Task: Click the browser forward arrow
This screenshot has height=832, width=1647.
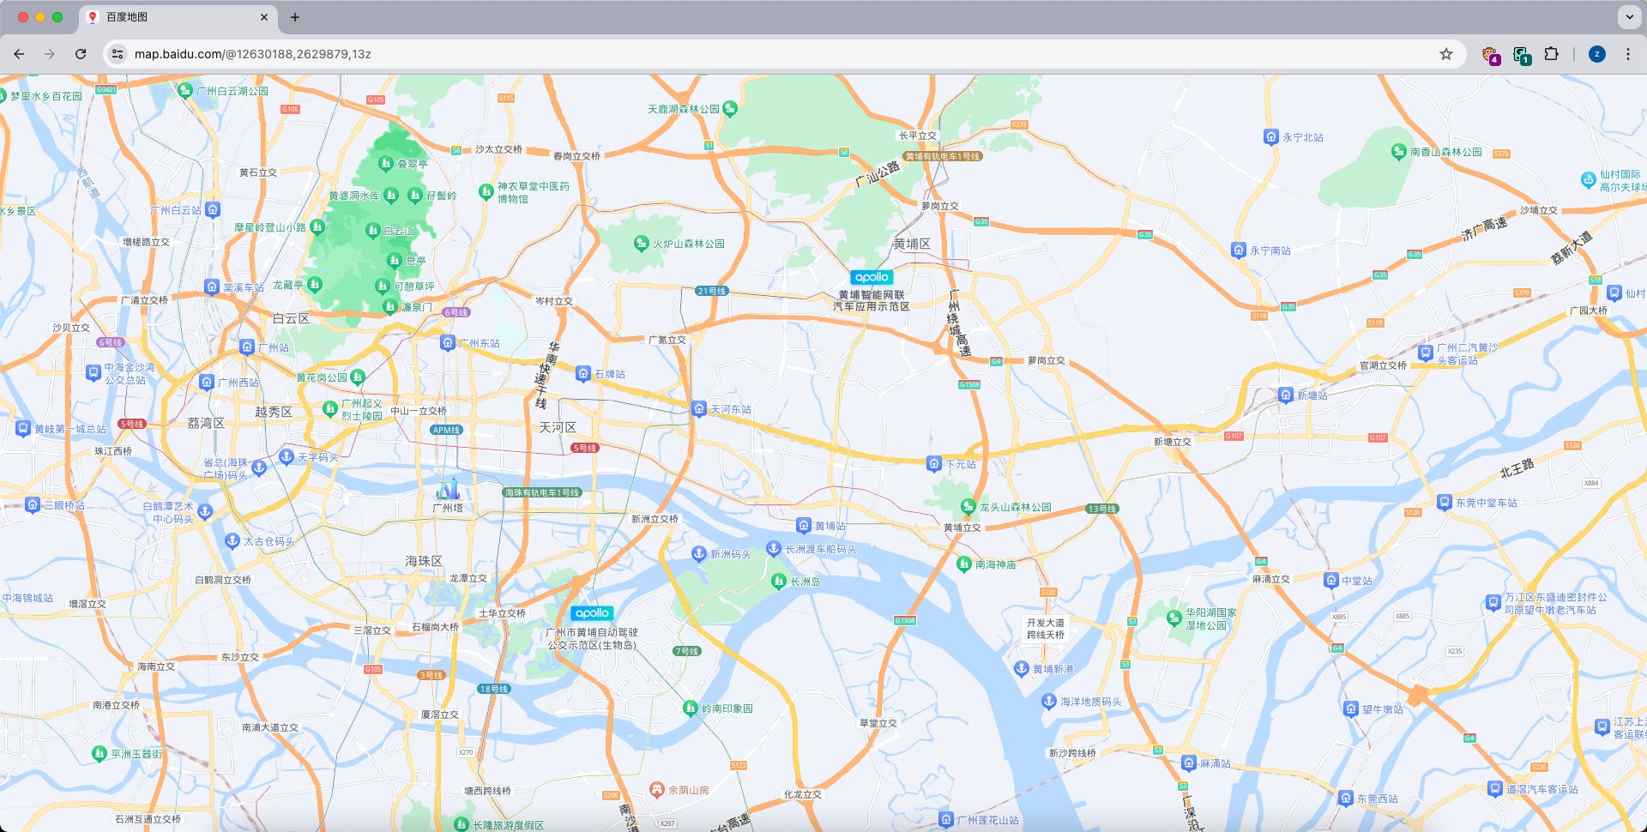Action: [50, 54]
